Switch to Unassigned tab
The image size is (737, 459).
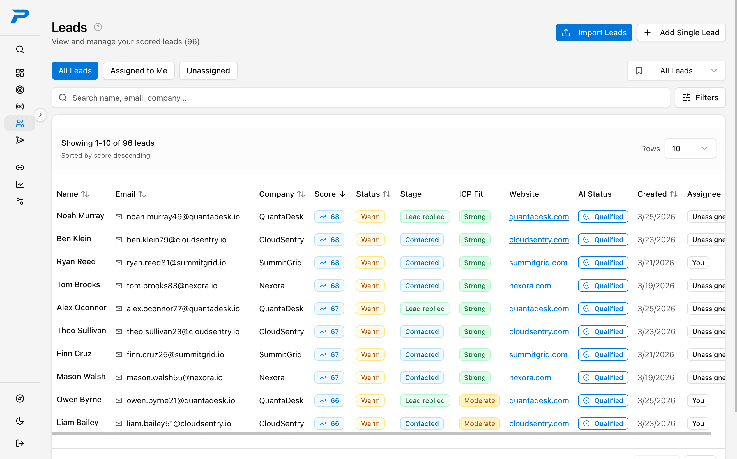tap(208, 71)
